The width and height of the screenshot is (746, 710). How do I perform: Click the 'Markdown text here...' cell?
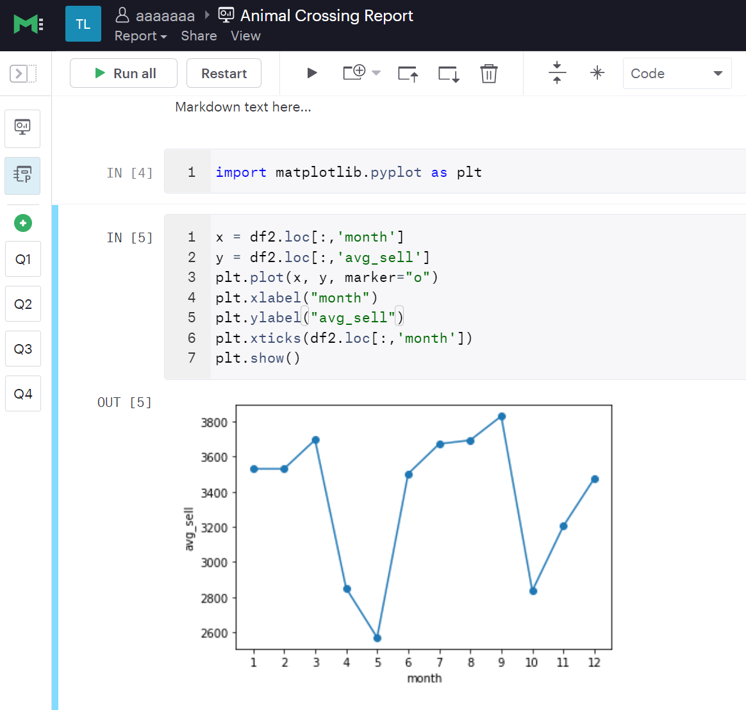click(x=243, y=107)
